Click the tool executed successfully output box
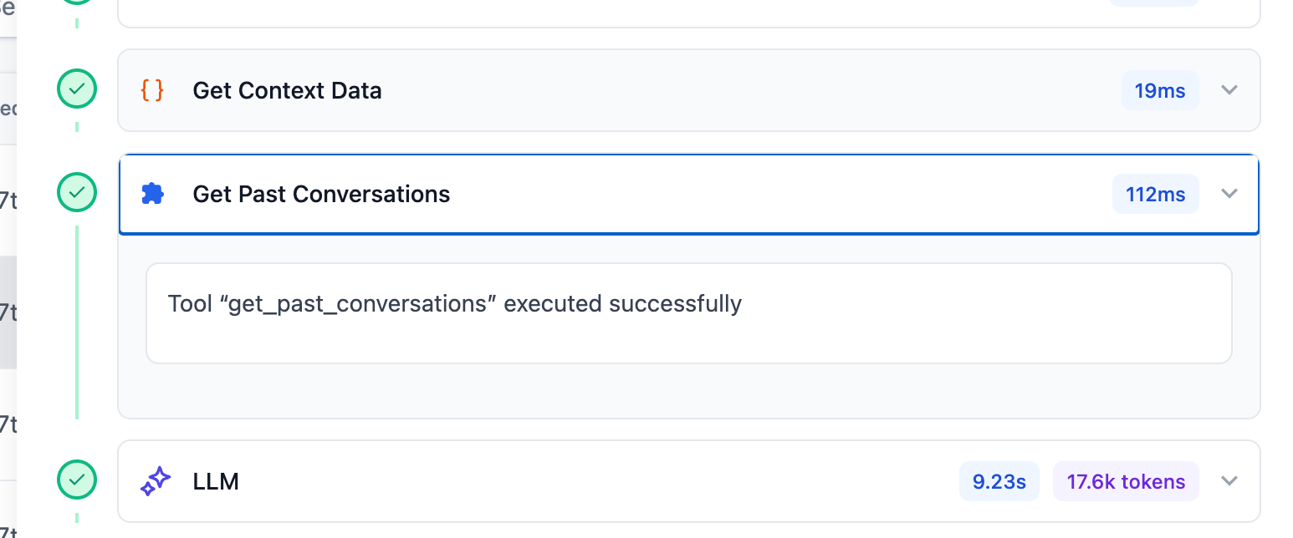Viewport: 1293px width, 538px height. point(688,313)
